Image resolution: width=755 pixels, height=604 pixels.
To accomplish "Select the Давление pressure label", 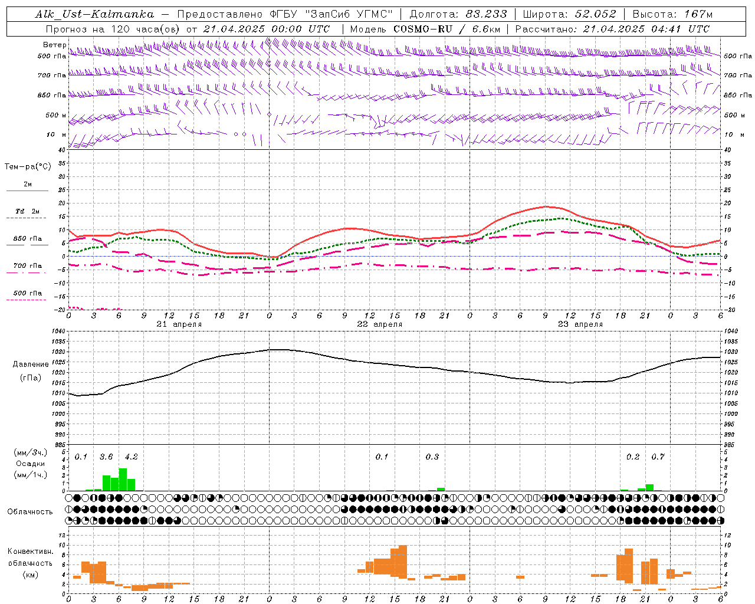I will pyautogui.click(x=31, y=365).
